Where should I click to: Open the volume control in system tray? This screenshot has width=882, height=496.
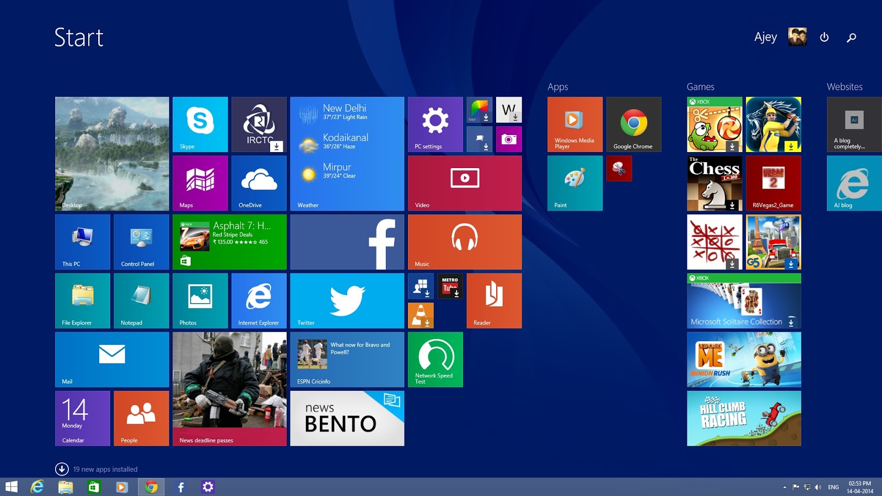point(818,487)
